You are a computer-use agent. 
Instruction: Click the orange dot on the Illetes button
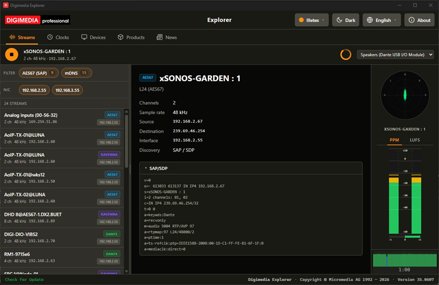(x=301, y=20)
